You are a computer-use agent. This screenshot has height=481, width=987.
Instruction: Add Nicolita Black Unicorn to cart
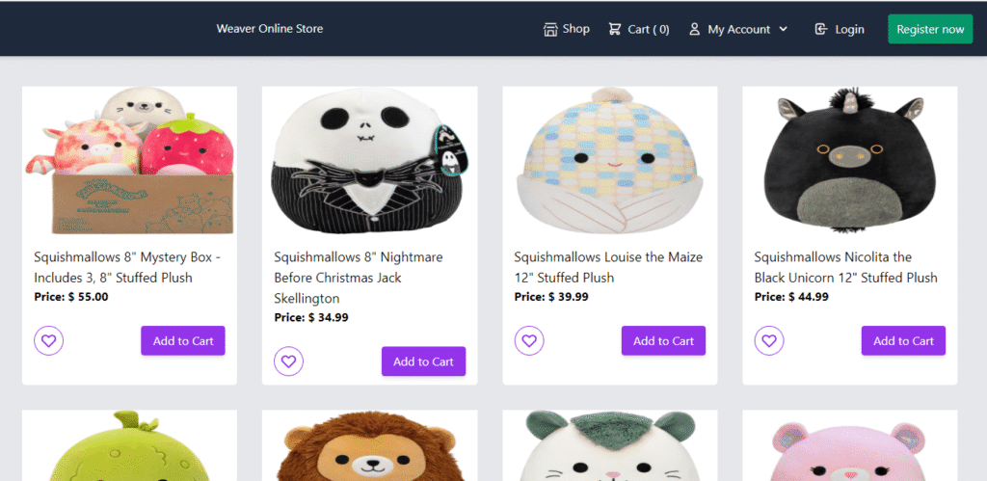click(903, 340)
